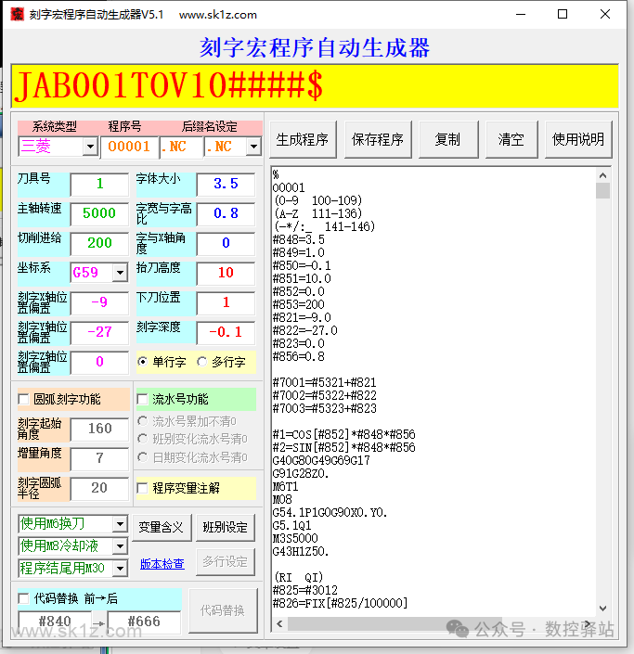Click horizontal scrollbar left arrow
Screen dimensions: 634x654
(279, 624)
